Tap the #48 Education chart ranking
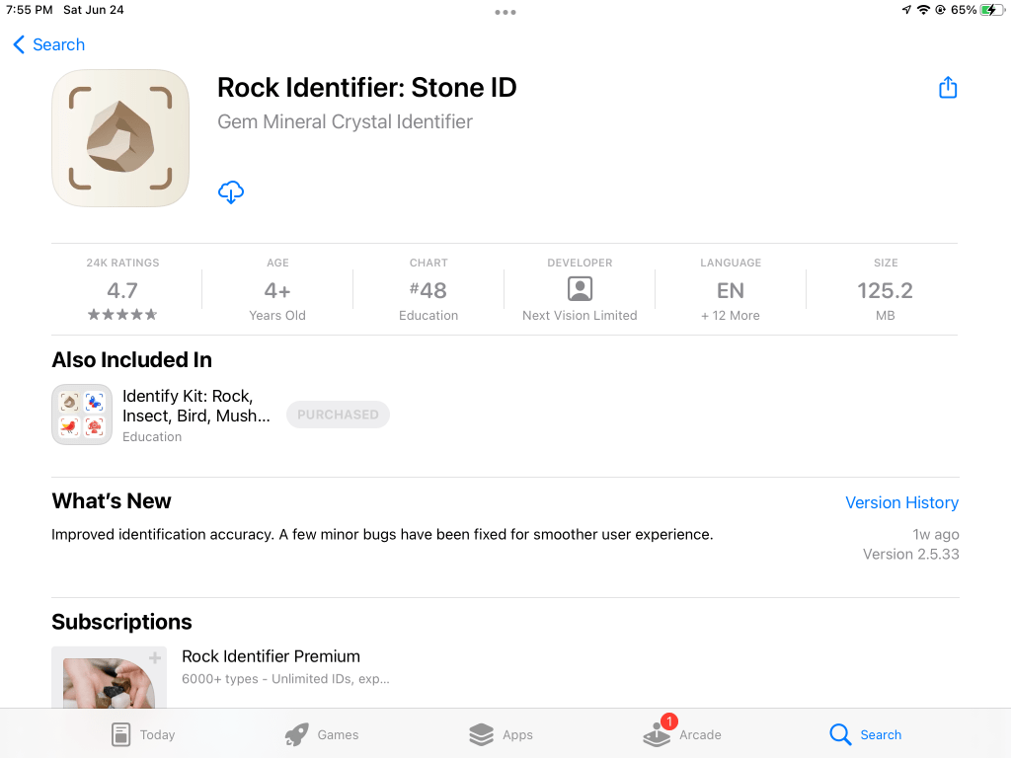The height and width of the screenshot is (758, 1011). click(x=428, y=291)
